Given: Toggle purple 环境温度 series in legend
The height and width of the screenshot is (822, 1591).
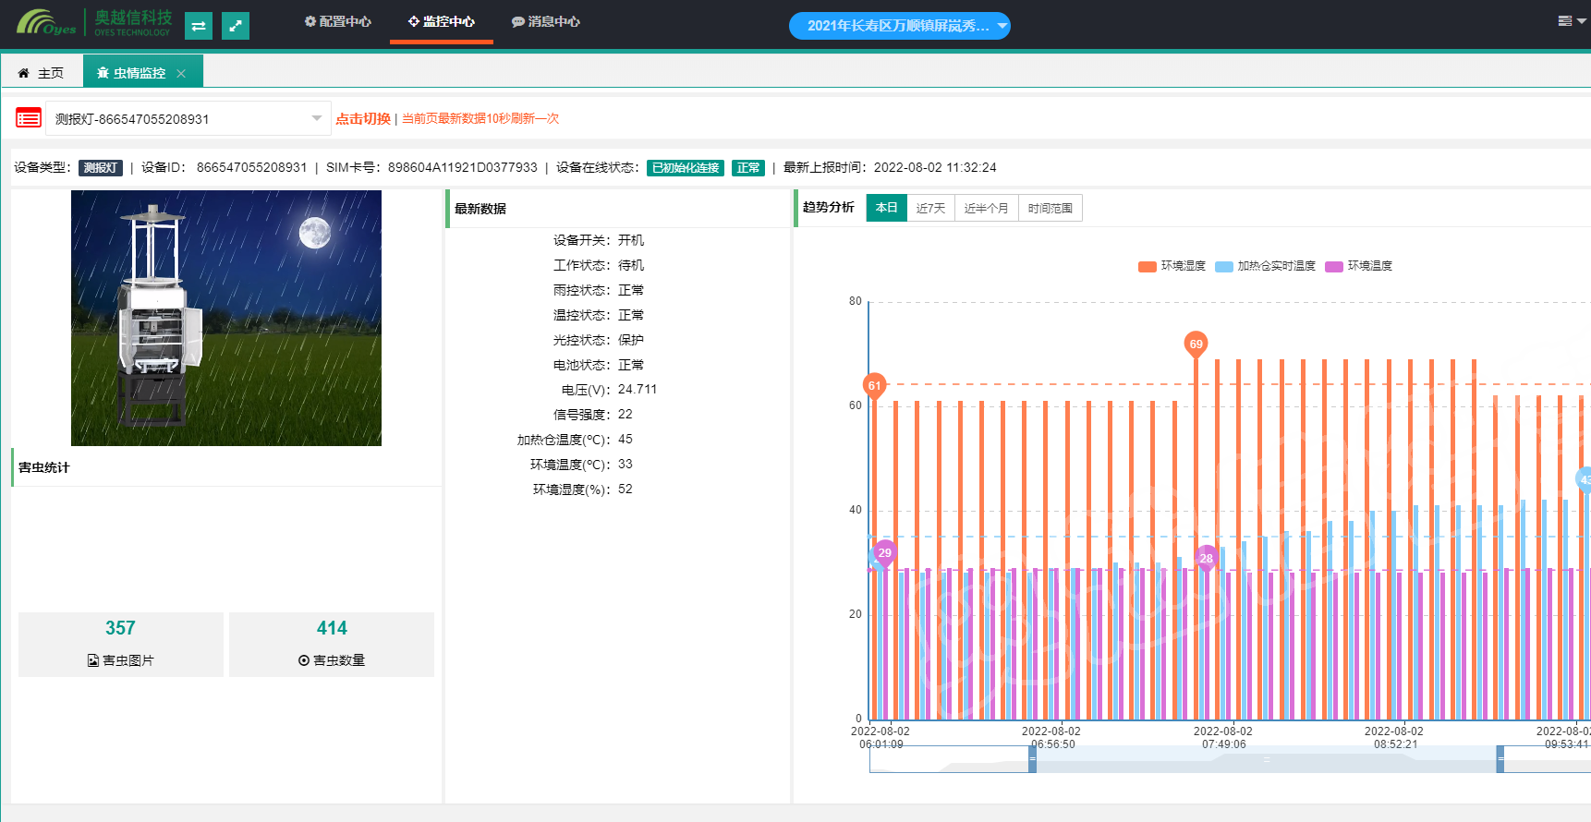Looking at the screenshot, I should click(x=1359, y=266).
